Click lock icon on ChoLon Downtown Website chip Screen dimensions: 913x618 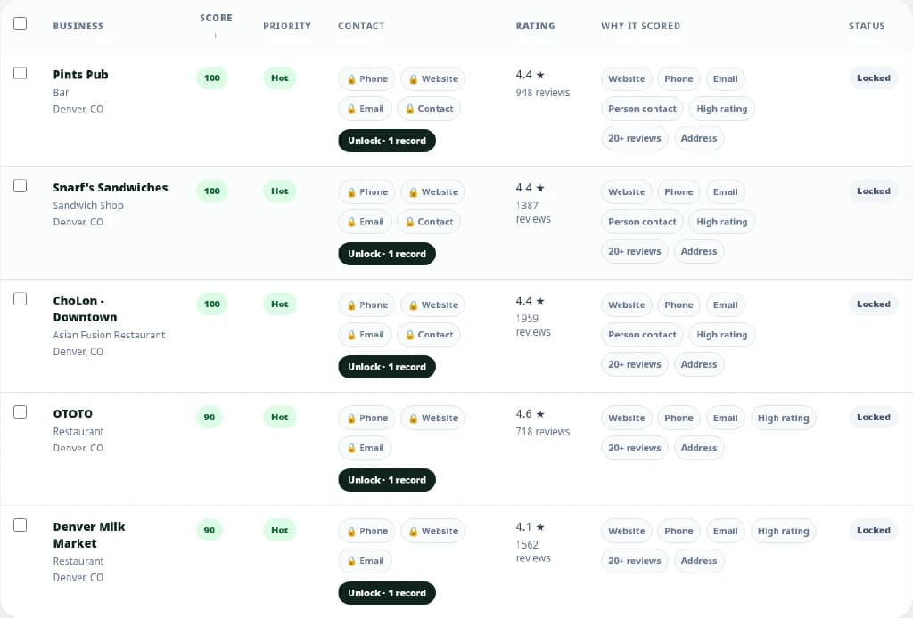click(414, 305)
